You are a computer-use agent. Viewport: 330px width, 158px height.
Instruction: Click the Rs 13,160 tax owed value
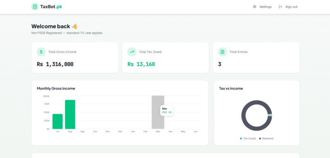click(x=141, y=64)
